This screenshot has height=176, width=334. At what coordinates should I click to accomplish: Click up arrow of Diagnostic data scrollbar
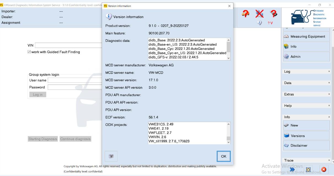(228, 40)
